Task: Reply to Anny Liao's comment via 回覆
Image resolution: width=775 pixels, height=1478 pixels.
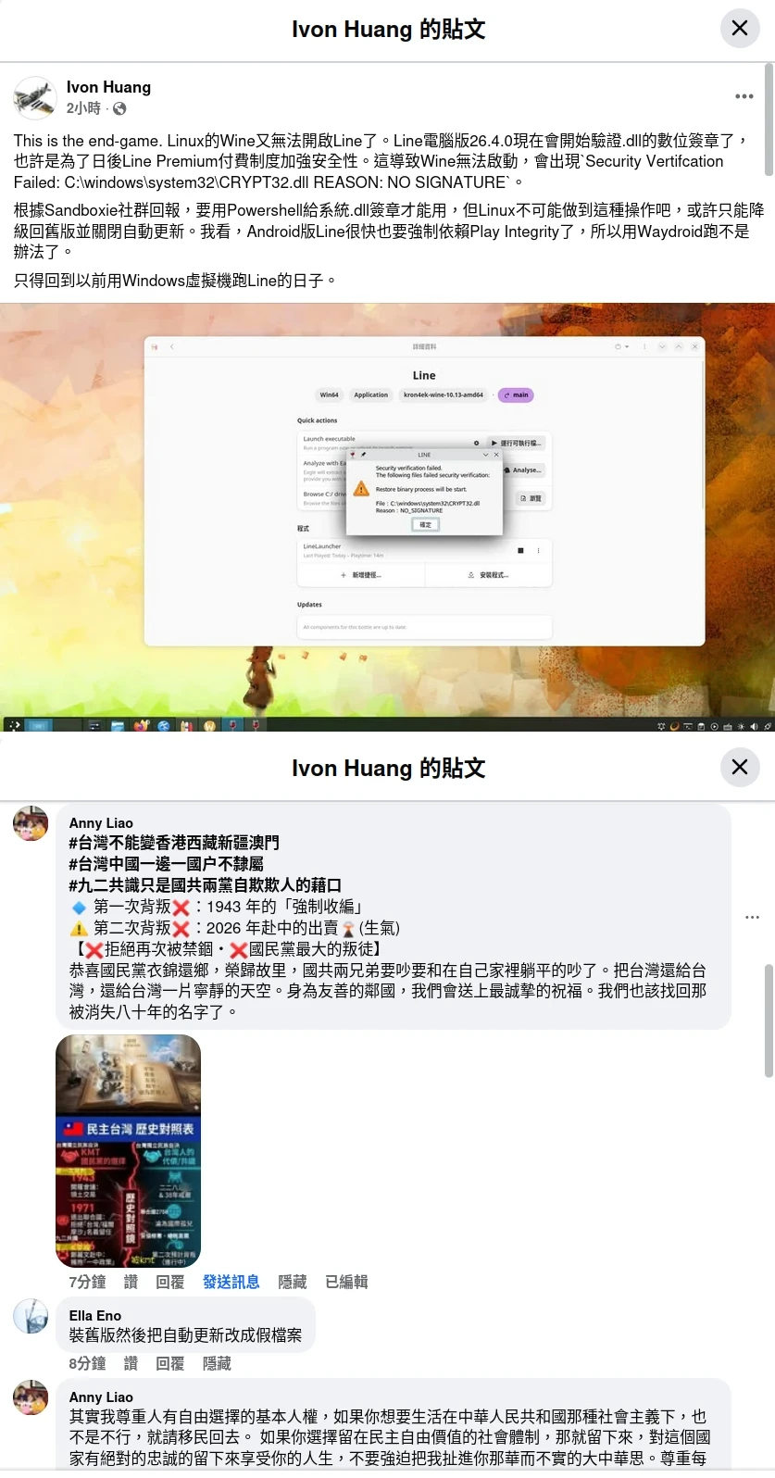Action: pos(169,1282)
